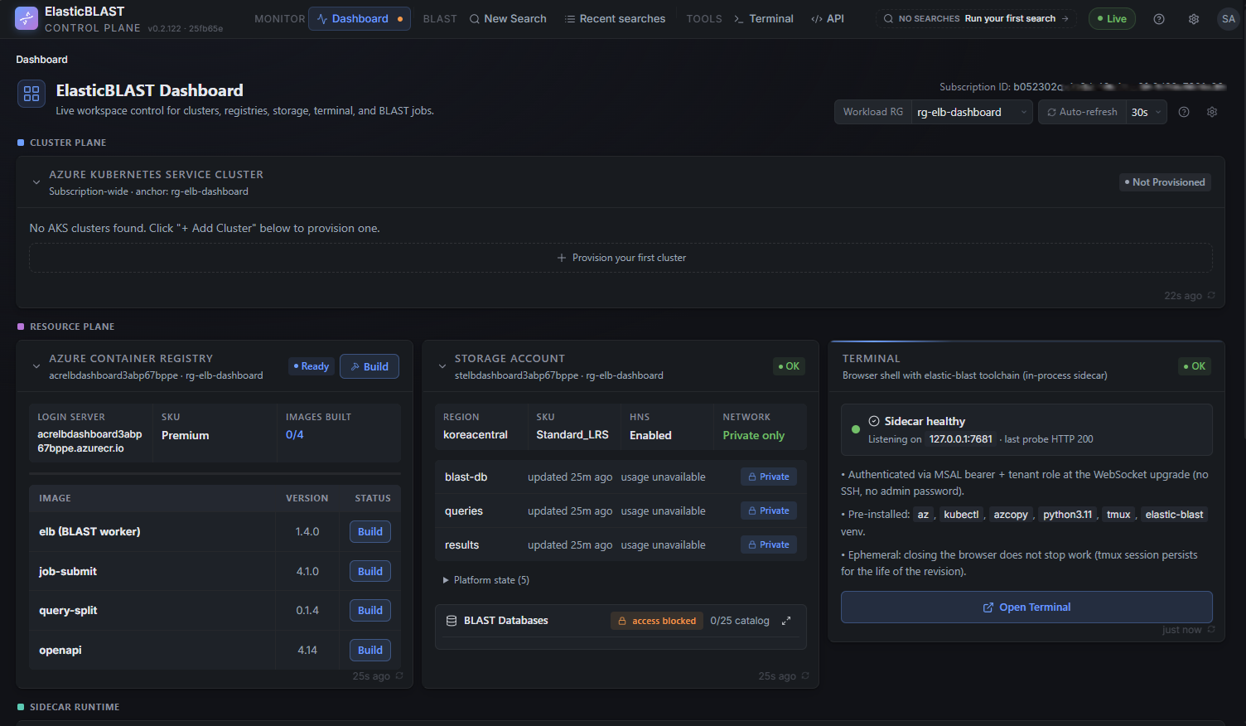Click Images Built 0/4 value
1246x726 pixels.
pos(295,434)
